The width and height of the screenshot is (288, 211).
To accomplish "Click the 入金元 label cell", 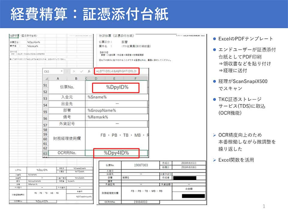I will coord(67,97).
